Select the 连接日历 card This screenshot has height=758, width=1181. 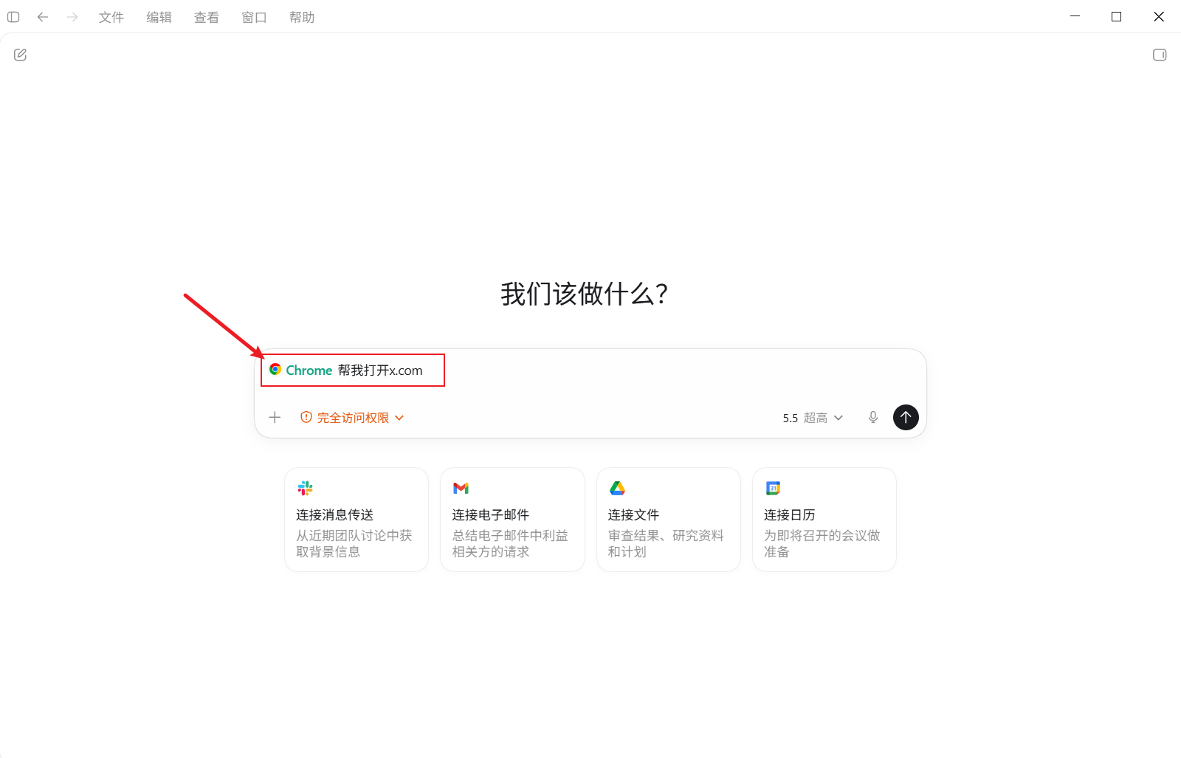(x=824, y=520)
